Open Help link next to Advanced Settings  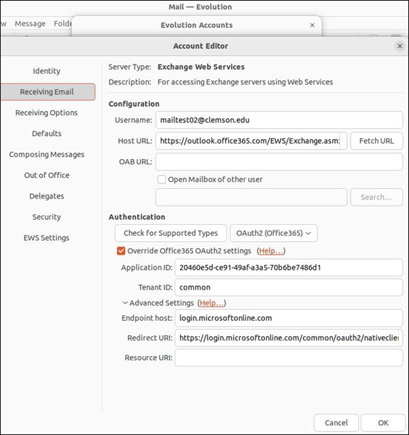(x=211, y=303)
